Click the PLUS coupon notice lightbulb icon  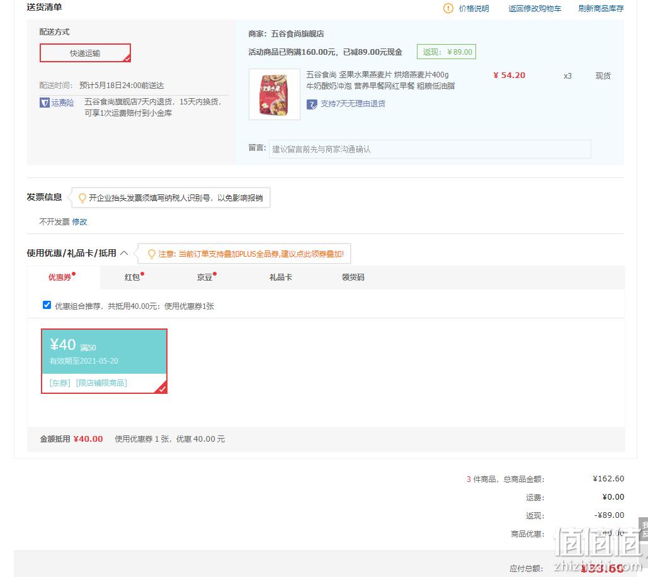pyautogui.click(x=152, y=254)
